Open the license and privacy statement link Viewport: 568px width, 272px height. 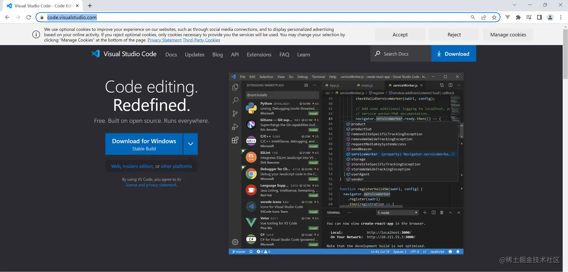pyautogui.click(x=151, y=185)
